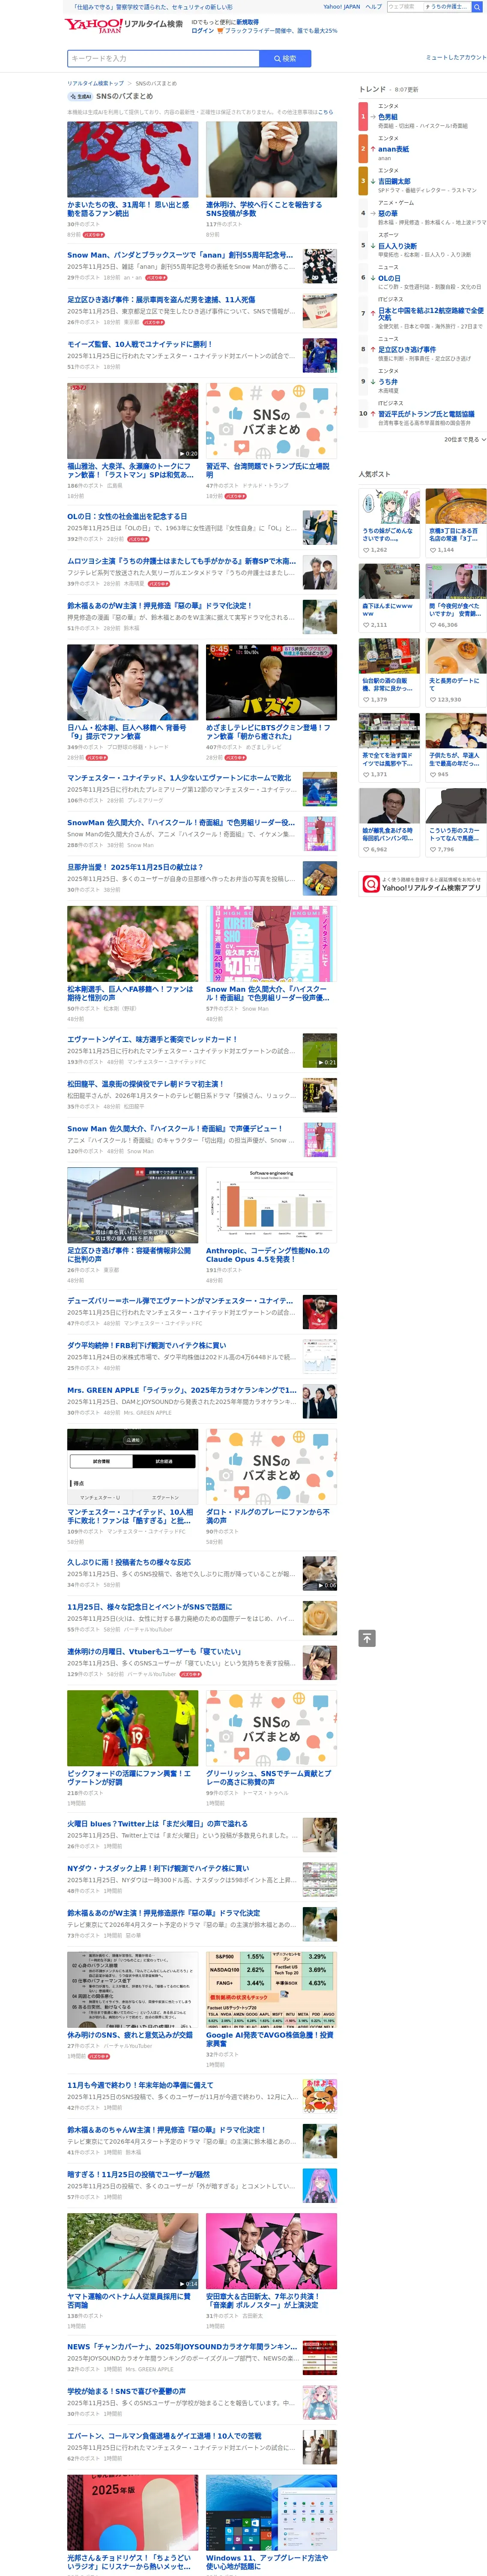Image resolution: width=487 pixels, height=2576 pixels.
Task: Click the rank 3 badge for 吉田鋼太郎
Action: click(363, 181)
